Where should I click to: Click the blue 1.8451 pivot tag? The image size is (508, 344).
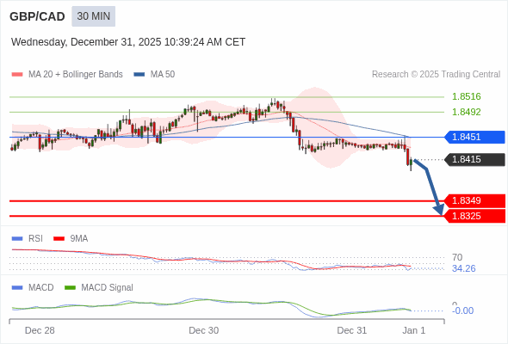474,137
